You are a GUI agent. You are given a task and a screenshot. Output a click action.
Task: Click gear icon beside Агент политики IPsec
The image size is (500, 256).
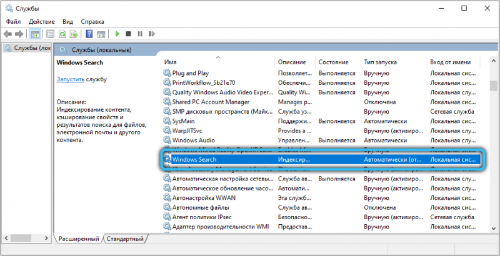point(167,217)
